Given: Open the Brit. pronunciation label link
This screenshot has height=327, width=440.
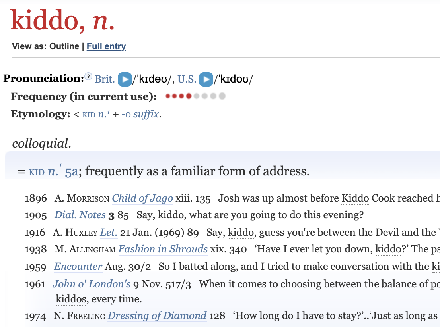Looking at the screenshot, I should point(105,79).
